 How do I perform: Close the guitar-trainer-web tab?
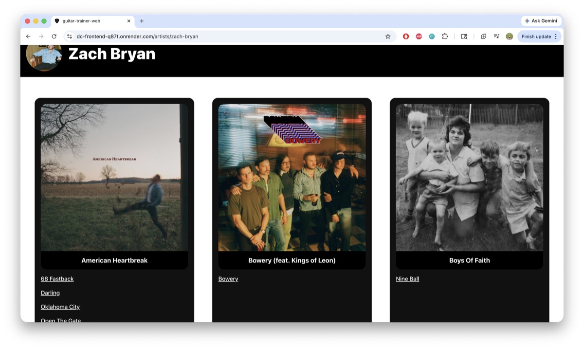pyautogui.click(x=129, y=21)
